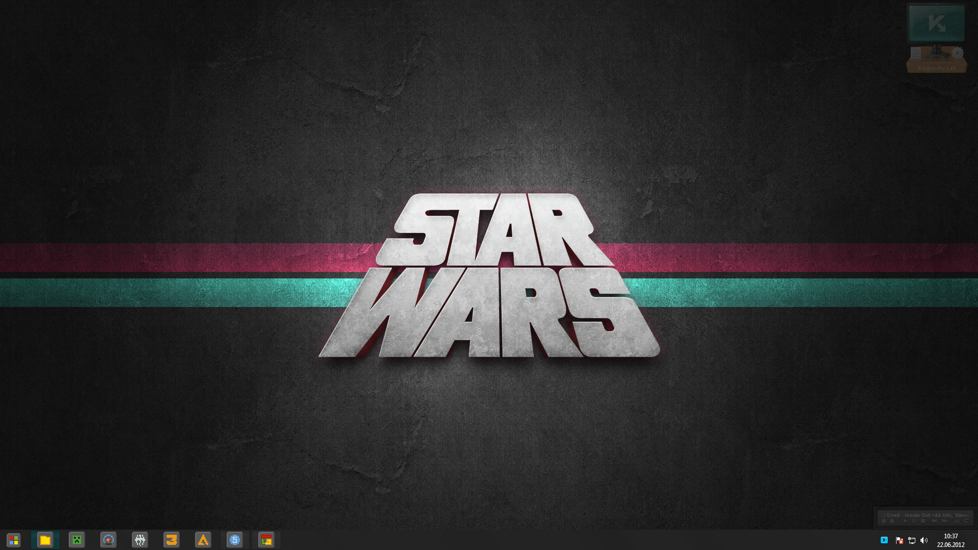Skip to previous track in music gadget
Screen dimensions: 978x550
pos(934,521)
